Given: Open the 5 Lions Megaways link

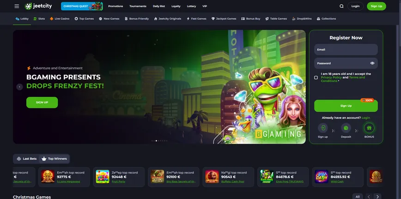Looking at the screenshot, I should click(x=68, y=181).
